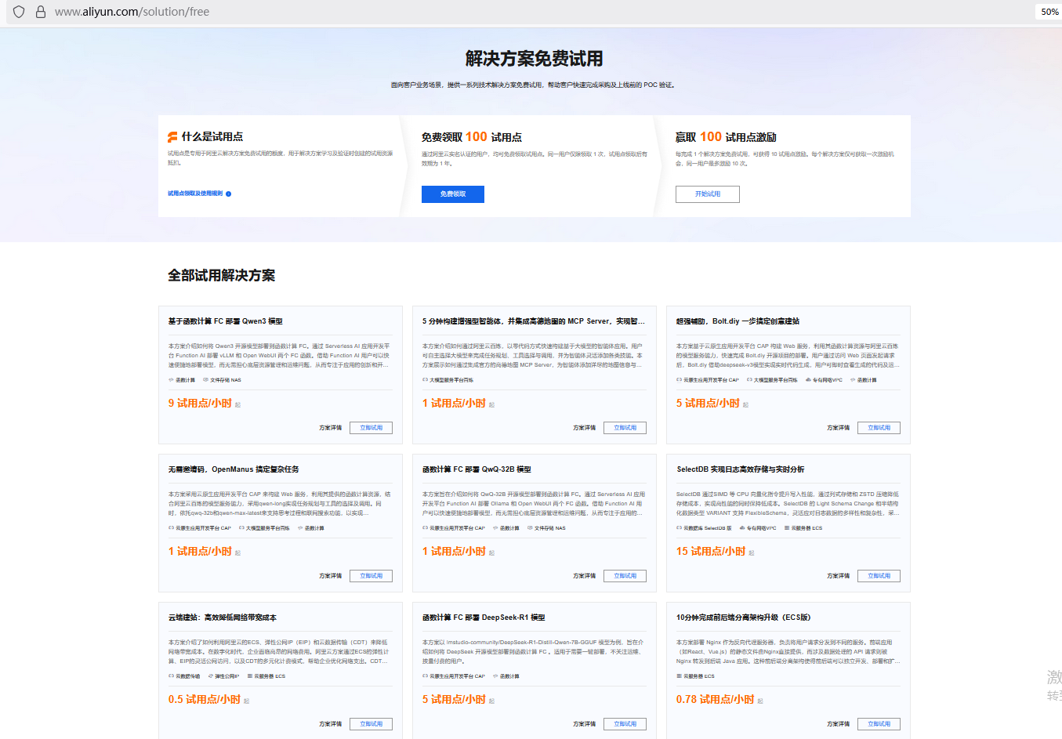The height and width of the screenshot is (739, 1062).
Task: Click 方案详情 in the MCP Server card
Action: click(x=584, y=428)
